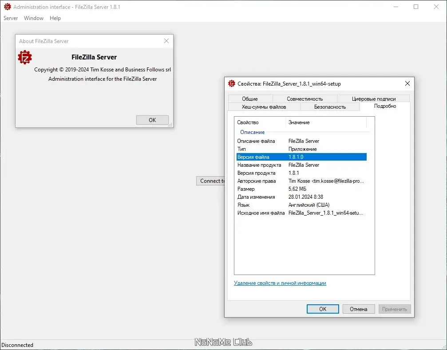Click the 1.8.1.0 file version value

(296, 157)
